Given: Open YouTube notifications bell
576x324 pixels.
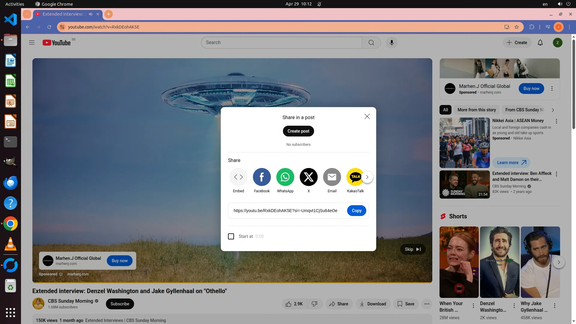Looking at the screenshot, I should [x=540, y=43].
